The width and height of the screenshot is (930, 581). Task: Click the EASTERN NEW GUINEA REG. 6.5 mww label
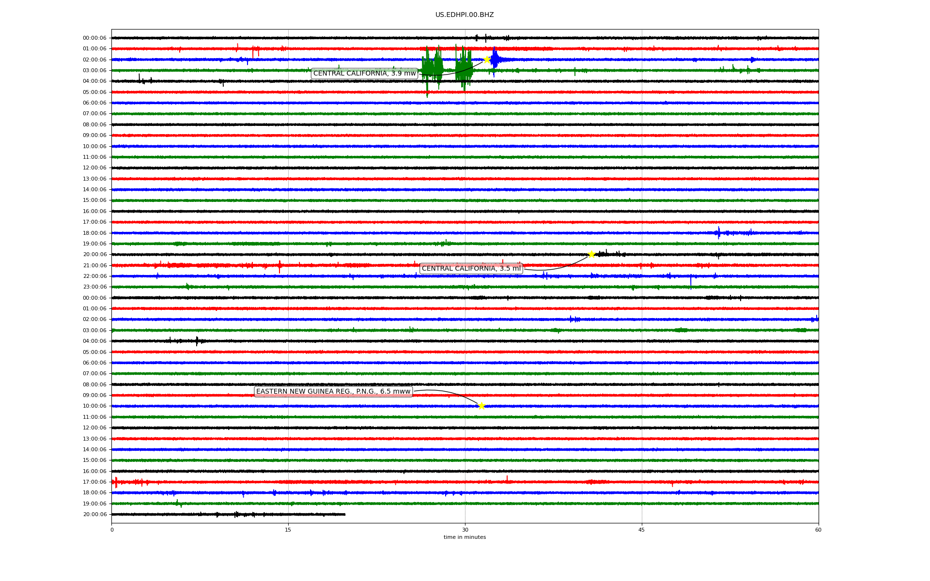click(x=333, y=392)
